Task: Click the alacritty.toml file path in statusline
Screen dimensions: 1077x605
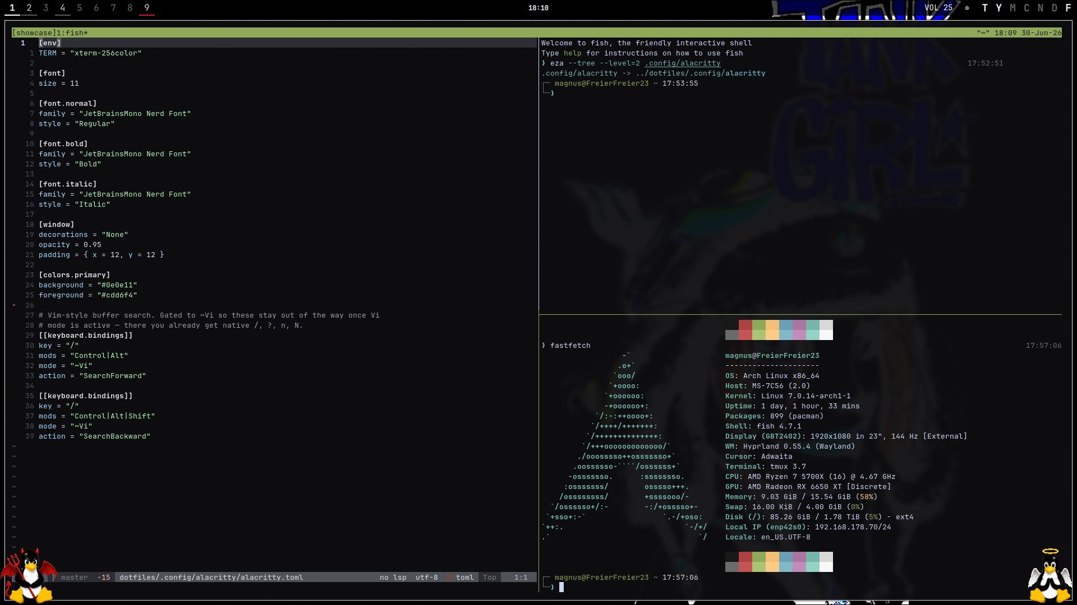Action: (211, 578)
